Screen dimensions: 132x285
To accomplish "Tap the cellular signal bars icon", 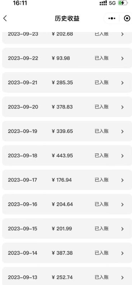I will [x=103, y=3].
